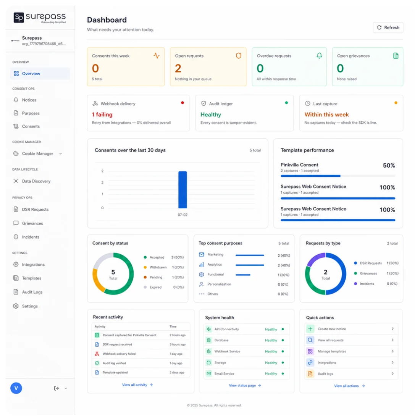420x420 pixels.
Task: Click the magnifier icon for View all requests
Action: click(310, 340)
